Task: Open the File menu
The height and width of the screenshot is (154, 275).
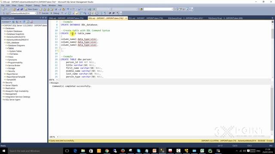Action: coord(3,6)
